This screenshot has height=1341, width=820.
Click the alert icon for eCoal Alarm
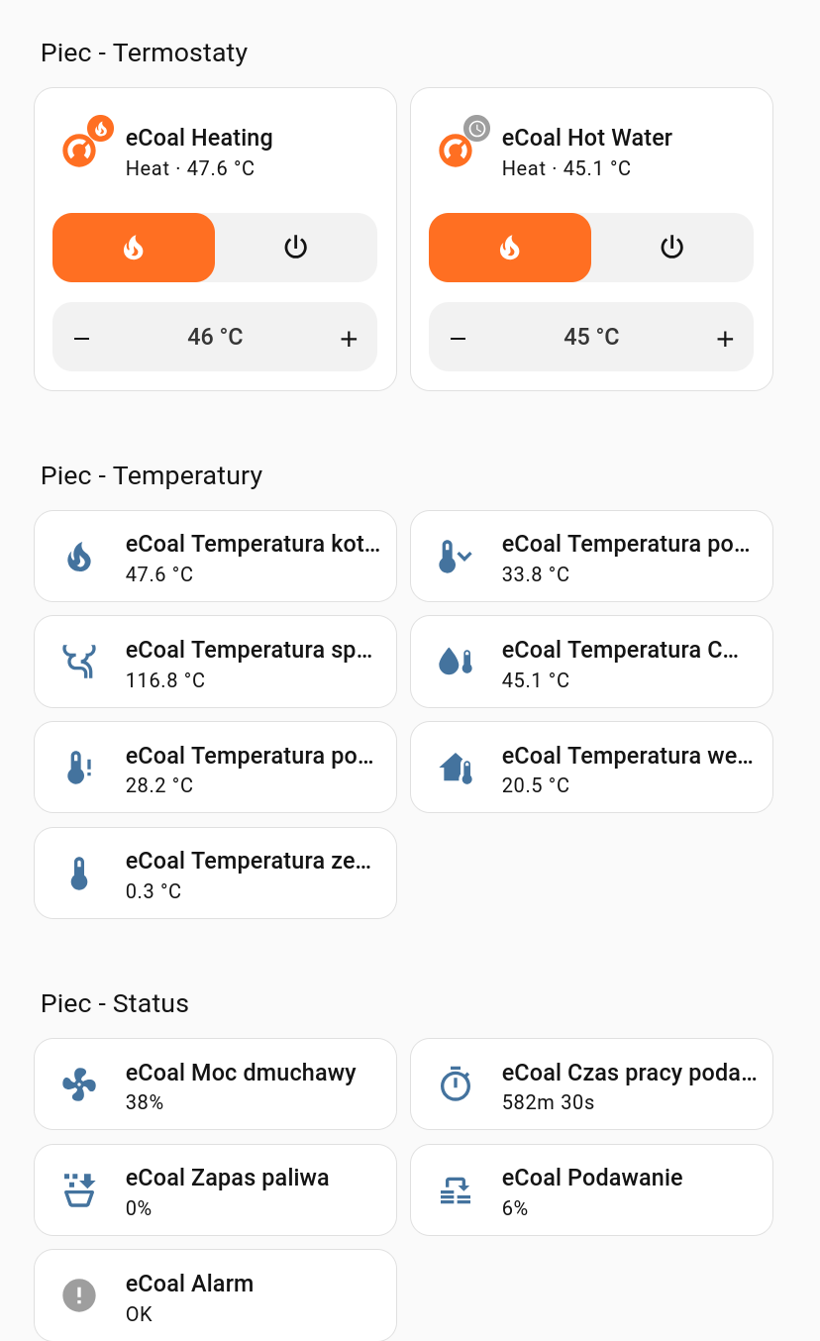(79, 1295)
